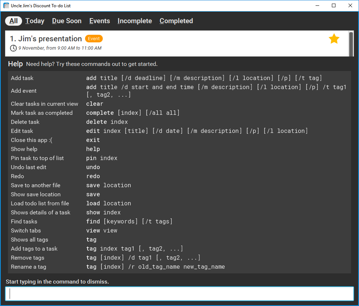
Task: Click 'Clear tasks in current view' label
Action: point(45,104)
